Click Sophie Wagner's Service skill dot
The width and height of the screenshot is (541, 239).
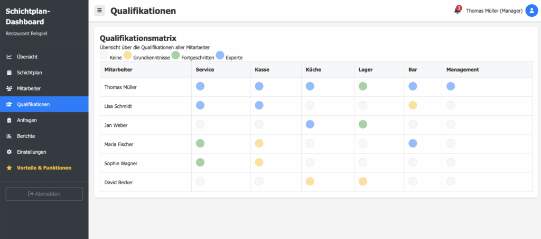(200, 162)
